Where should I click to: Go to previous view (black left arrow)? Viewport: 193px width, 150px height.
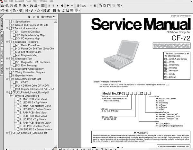[x=68, y=6]
